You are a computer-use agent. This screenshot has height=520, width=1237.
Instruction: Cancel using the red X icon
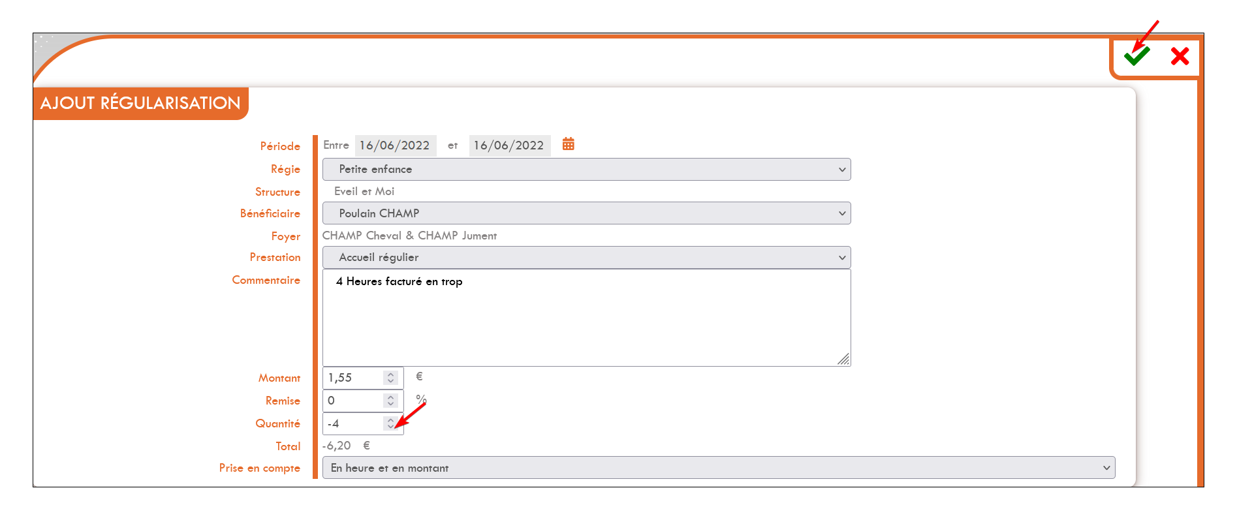(x=1180, y=56)
